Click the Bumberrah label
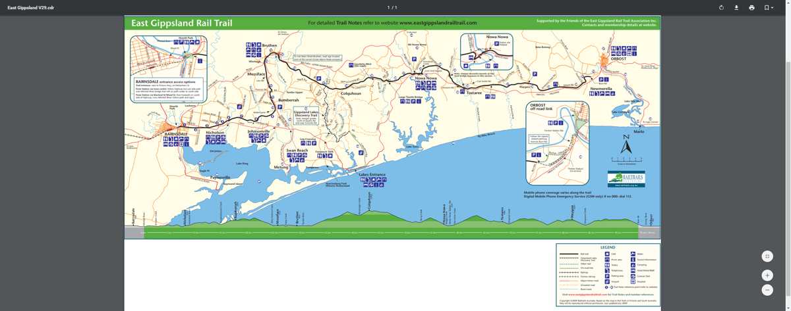Screen dimensions: 791x311 coord(289,100)
